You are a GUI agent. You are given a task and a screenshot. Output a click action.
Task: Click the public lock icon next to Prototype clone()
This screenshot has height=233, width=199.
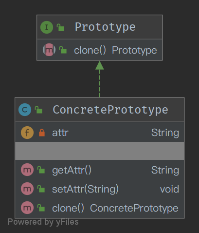click(63, 50)
